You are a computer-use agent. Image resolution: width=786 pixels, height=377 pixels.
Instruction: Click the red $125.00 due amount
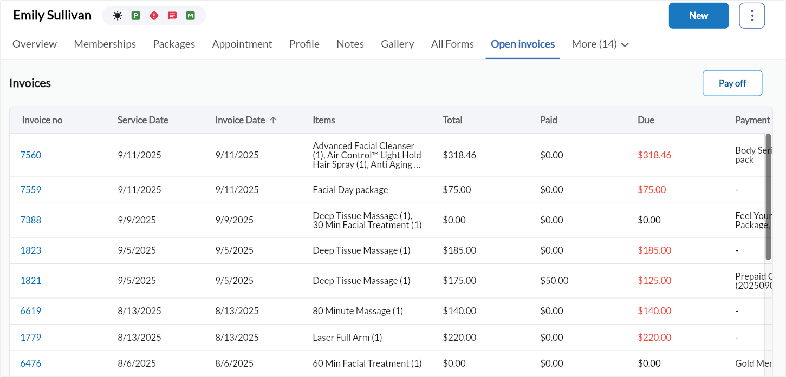tap(654, 281)
